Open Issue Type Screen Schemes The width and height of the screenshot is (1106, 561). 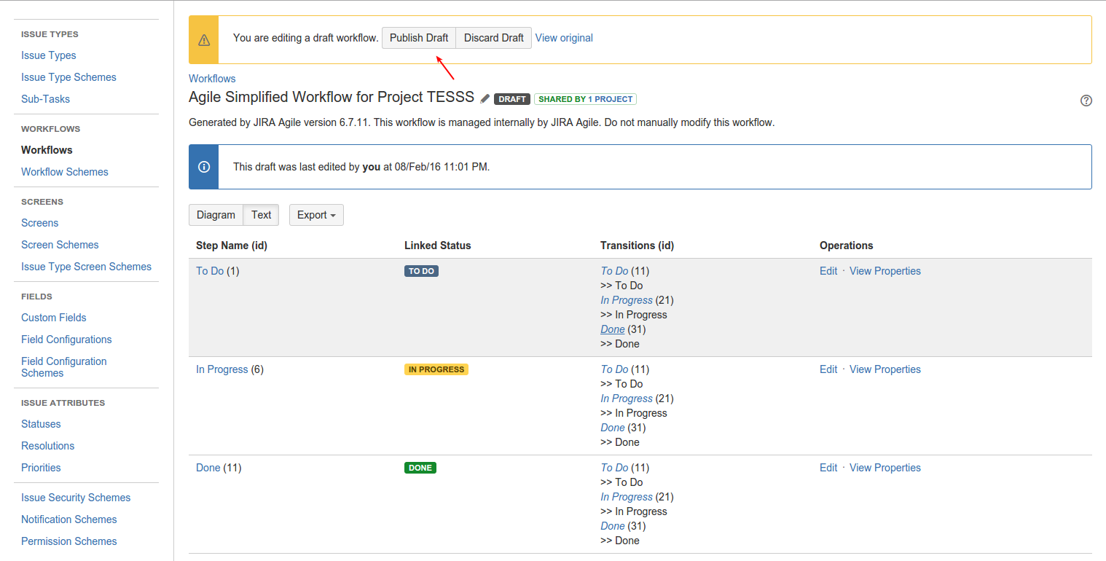click(x=86, y=267)
